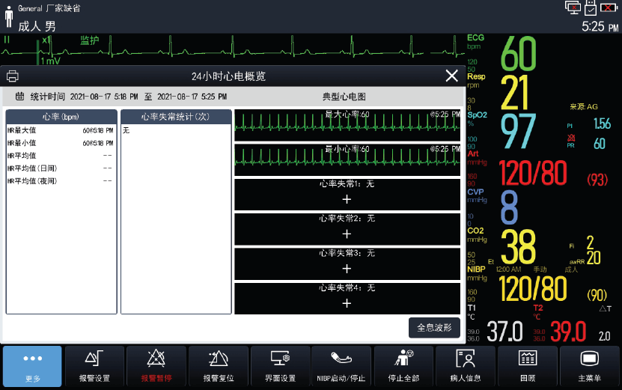The width and height of the screenshot is (622, 390).
Task: Click the 全息波形 full disclosure button
Action: (434, 327)
